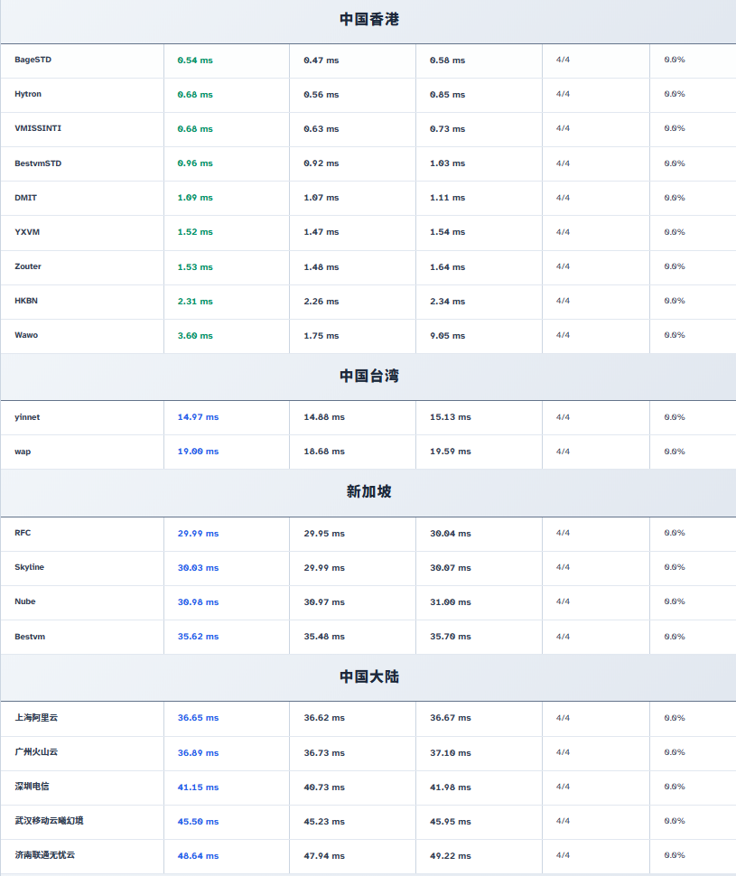The width and height of the screenshot is (736, 876).
Task: Select the 新加坡 section header
Action: (368, 491)
